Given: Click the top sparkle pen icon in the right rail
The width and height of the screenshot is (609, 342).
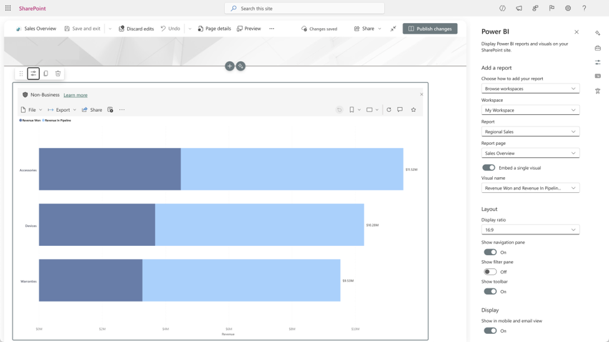Looking at the screenshot, I should (598, 33).
